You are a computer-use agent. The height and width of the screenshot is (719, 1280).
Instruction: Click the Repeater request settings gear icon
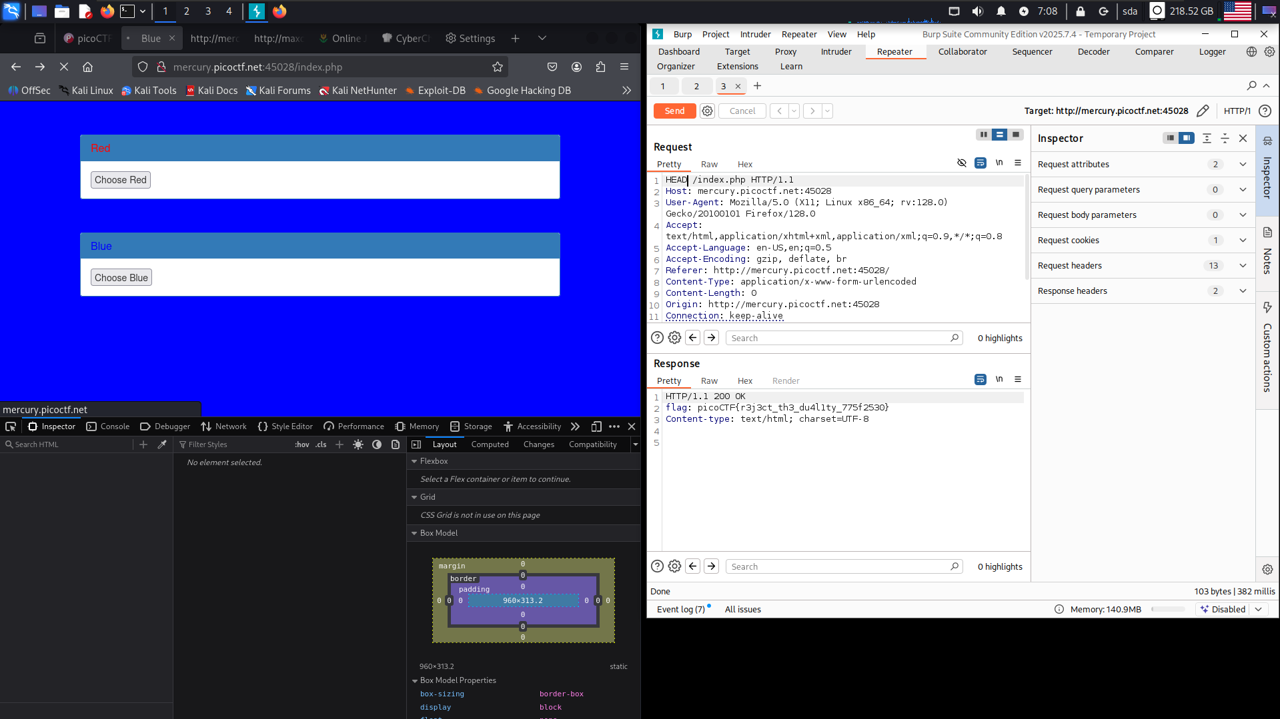(707, 111)
